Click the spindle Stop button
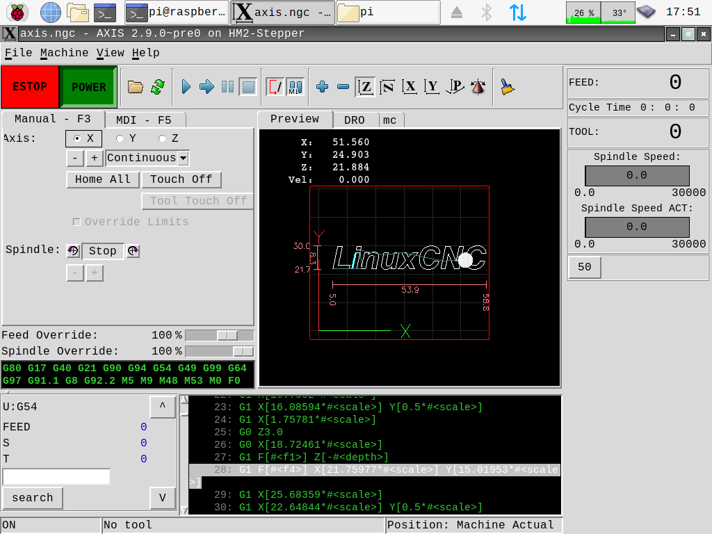The height and width of the screenshot is (534, 712). click(x=103, y=250)
